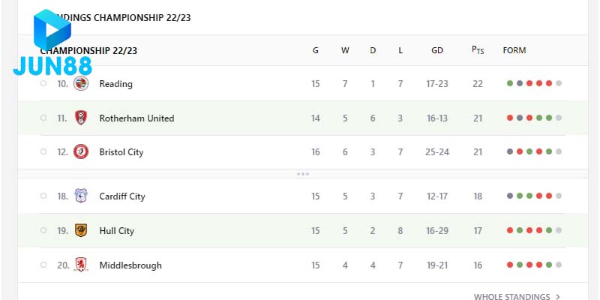The width and height of the screenshot is (600, 300).
Task: Open the Bristol City team link
Action: [x=121, y=152]
